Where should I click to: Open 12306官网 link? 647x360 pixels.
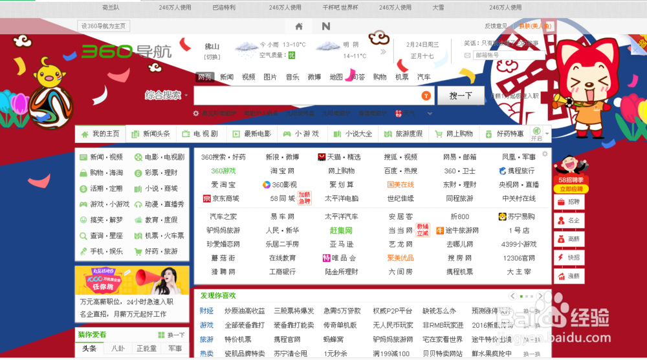(x=519, y=258)
